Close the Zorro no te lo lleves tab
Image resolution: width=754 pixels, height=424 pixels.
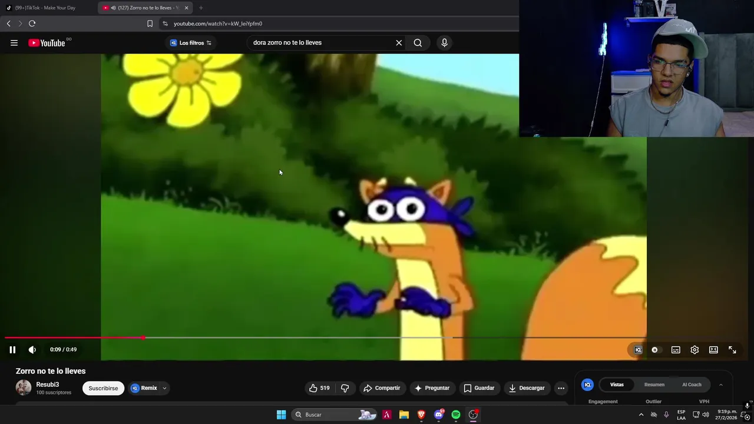point(186,8)
